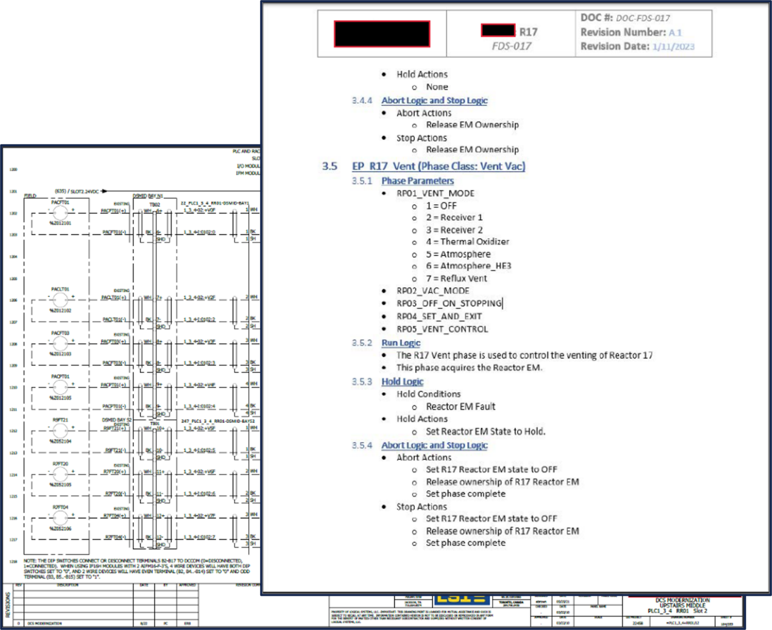Open the 'Phase Parameters' hyperlink

417,181
